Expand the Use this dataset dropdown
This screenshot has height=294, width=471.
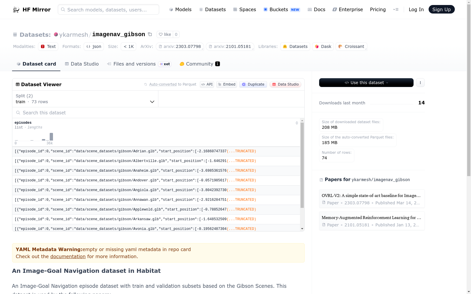366,83
